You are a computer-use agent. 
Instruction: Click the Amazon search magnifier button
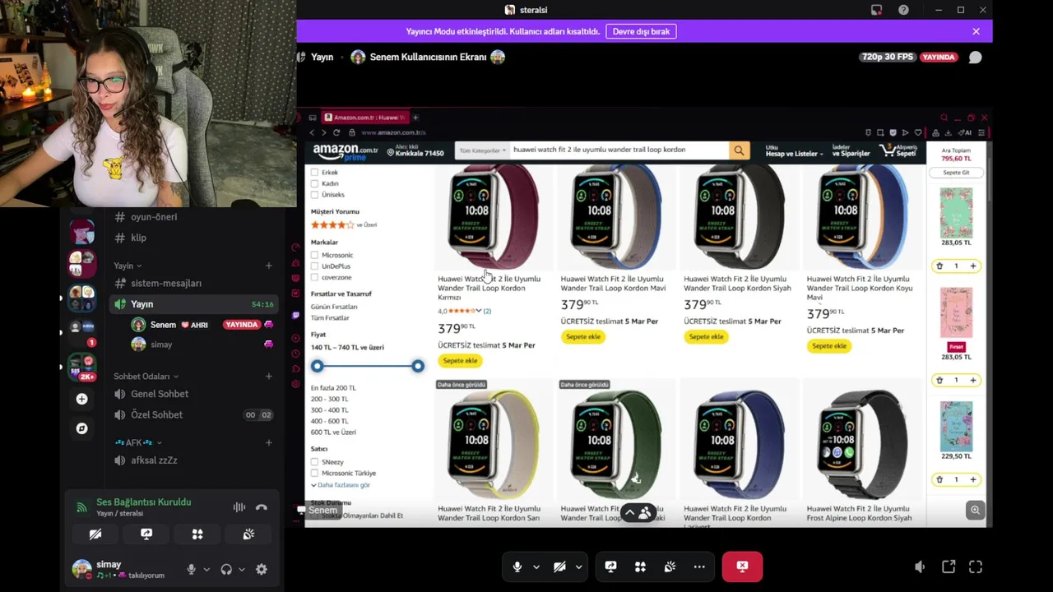click(x=739, y=150)
